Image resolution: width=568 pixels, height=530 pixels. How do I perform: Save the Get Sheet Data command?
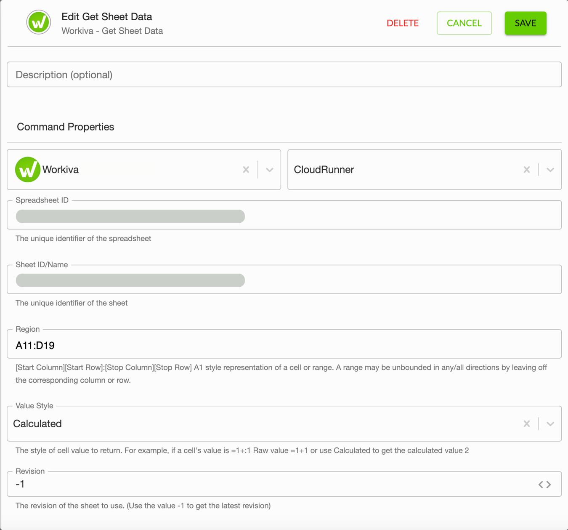[x=526, y=23]
